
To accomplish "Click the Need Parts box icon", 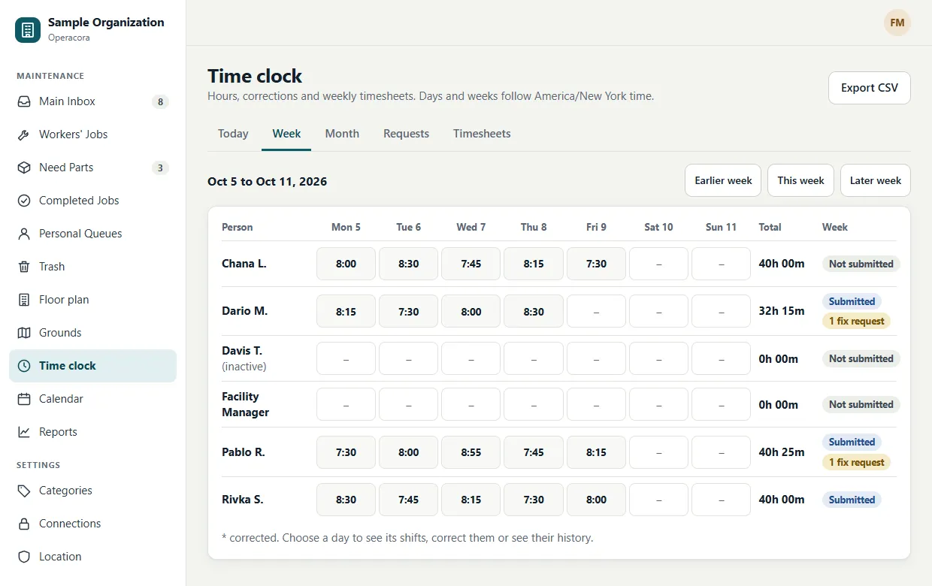I will [x=24, y=168].
